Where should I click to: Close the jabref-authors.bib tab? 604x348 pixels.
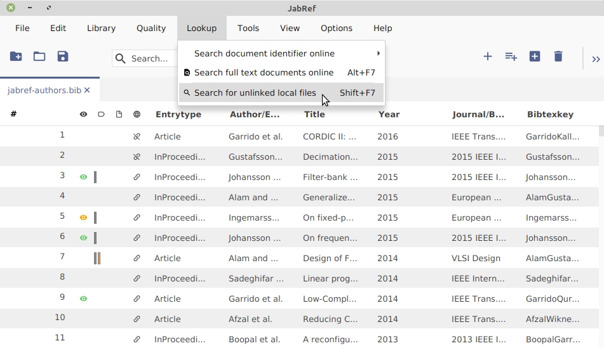87,91
